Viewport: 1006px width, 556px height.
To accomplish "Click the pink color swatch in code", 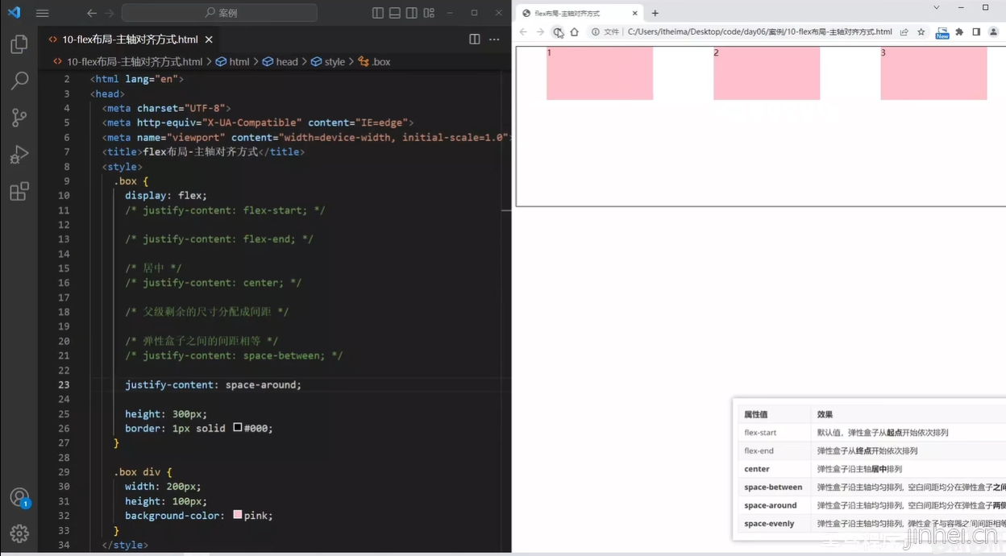I will coord(238,515).
